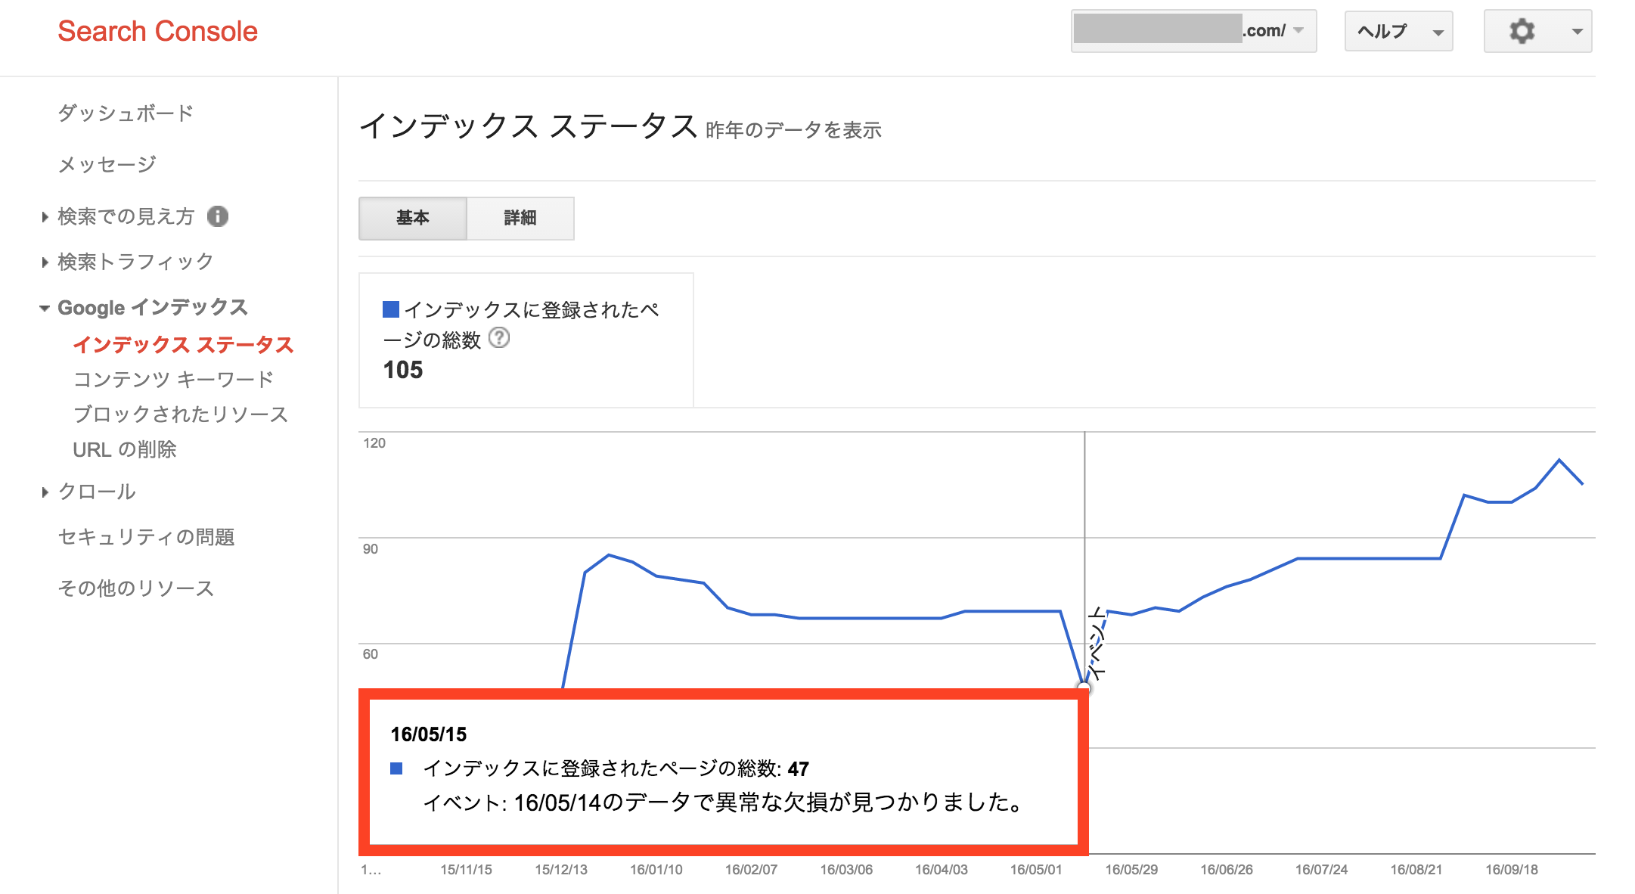The width and height of the screenshot is (1635, 894).
Task: Open コンテンツ キーワード sub-item
Action: [x=173, y=380]
